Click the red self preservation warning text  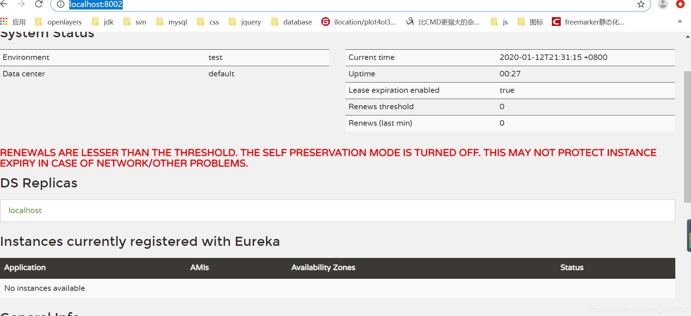pos(329,158)
